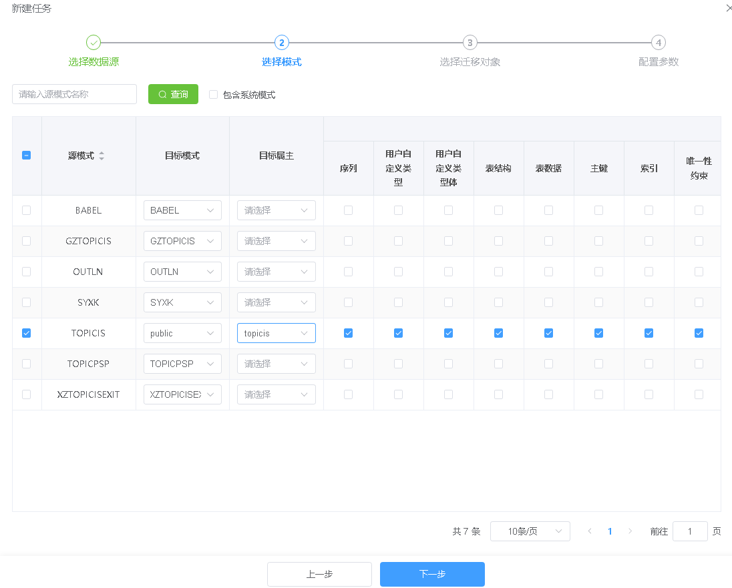The image size is (732, 588).
Task: Click the 选择迁移对象 step label
Action: pyautogui.click(x=470, y=62)
